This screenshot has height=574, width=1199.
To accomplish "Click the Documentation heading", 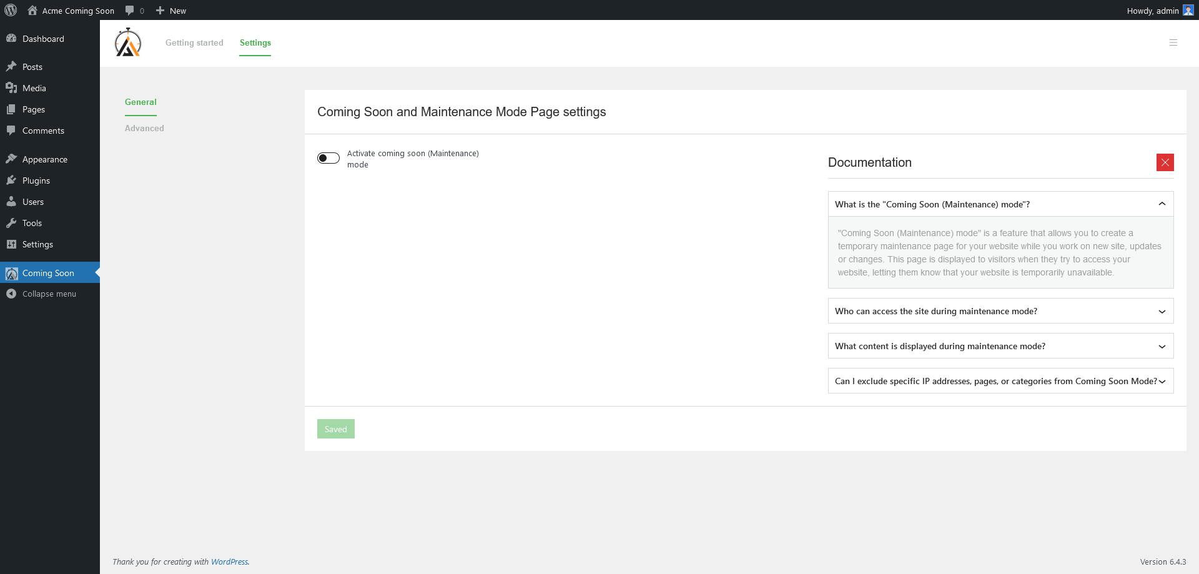I will pyautogui.click(x=870, y=162).
